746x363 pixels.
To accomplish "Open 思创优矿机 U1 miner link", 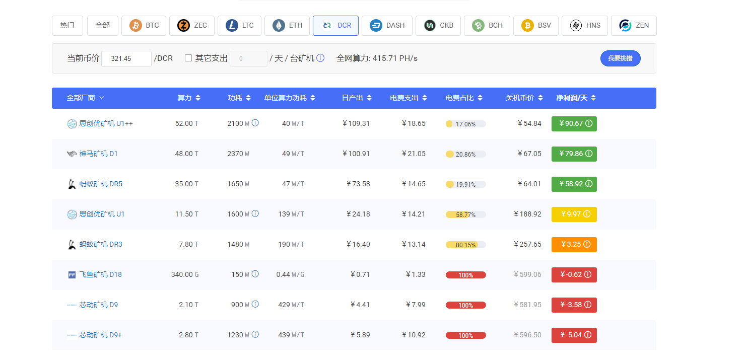I will (x=102, y=214).
